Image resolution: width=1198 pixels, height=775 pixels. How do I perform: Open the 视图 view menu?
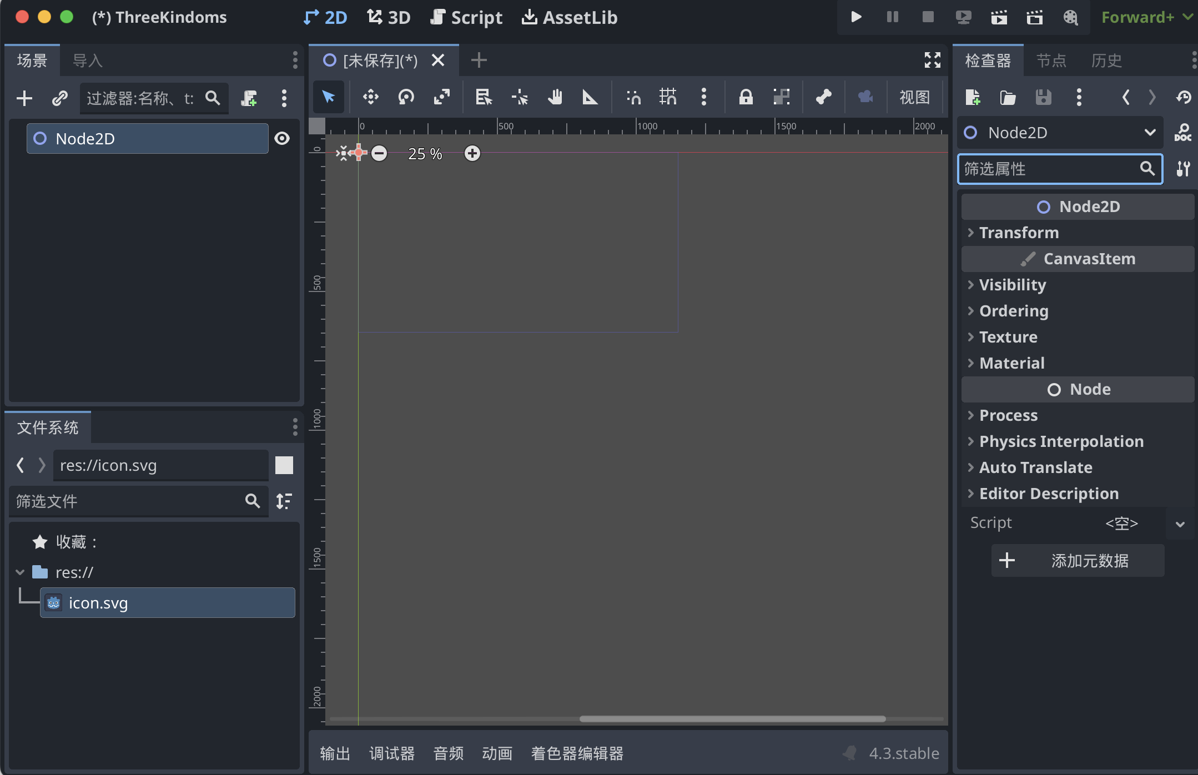(914, 97)
